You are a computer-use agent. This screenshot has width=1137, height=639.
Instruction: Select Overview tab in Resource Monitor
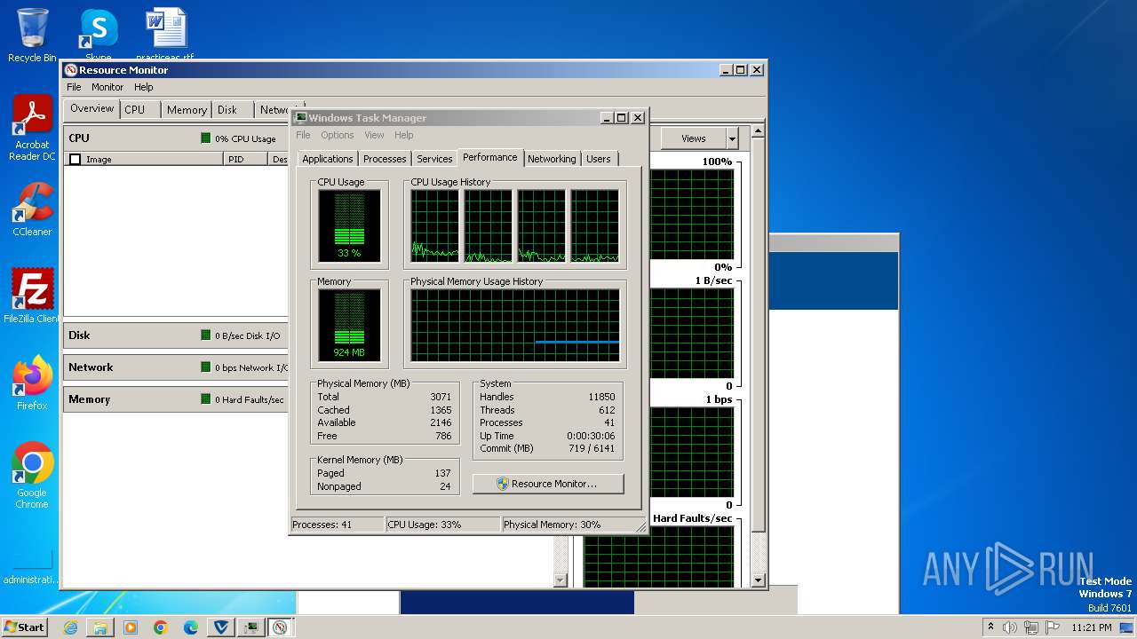click(x=92, y=108)
